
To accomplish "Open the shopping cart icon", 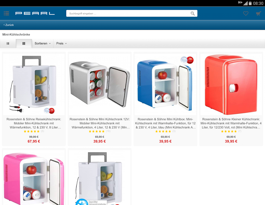I will tap(258, 14).
